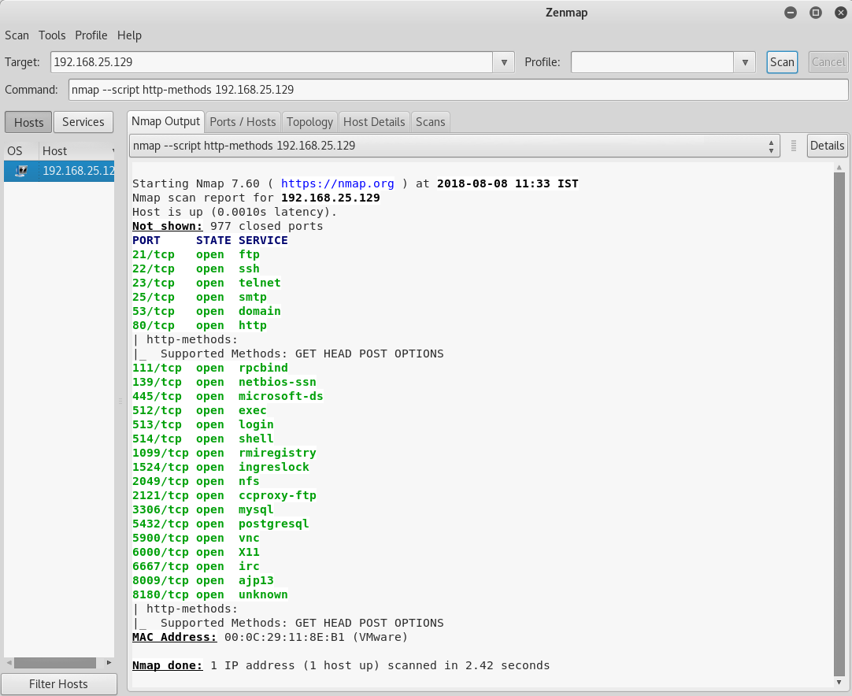Click the Cancel button
852x696 pixels.
[x=828, y=62]
